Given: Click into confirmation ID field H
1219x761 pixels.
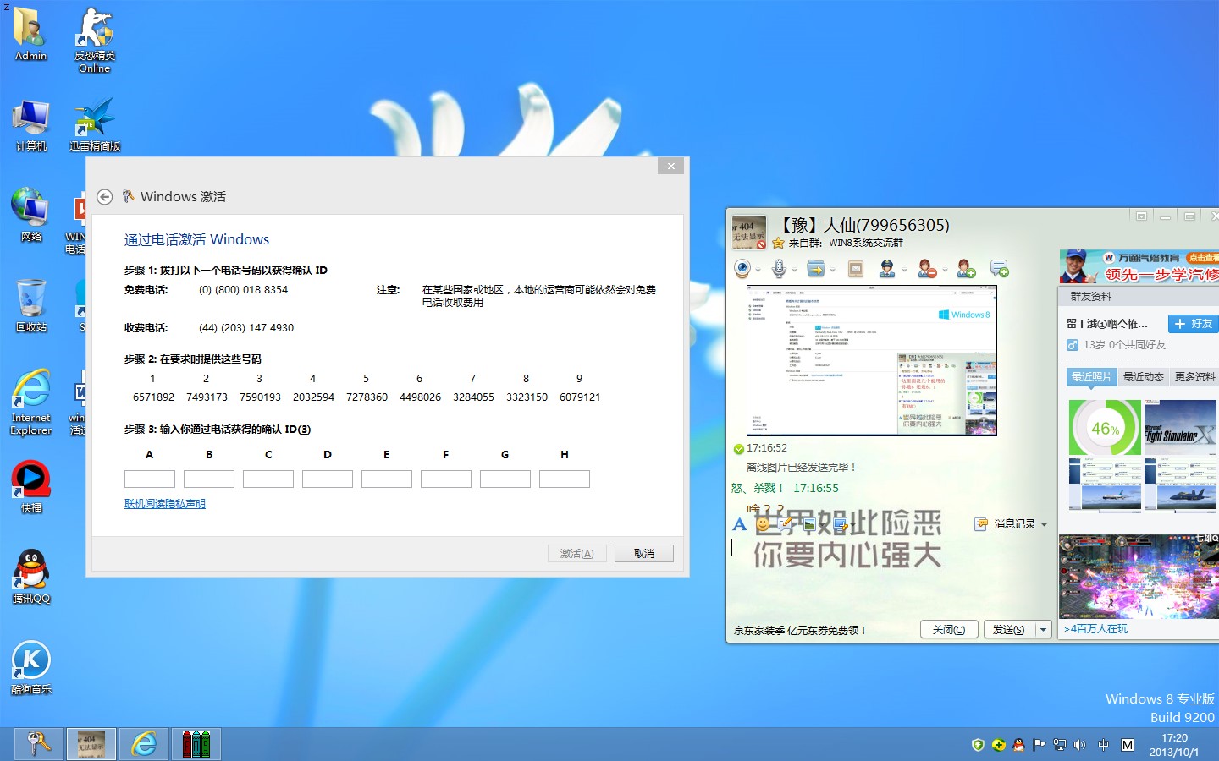Looking at the screenshot, I should [565, 479].
